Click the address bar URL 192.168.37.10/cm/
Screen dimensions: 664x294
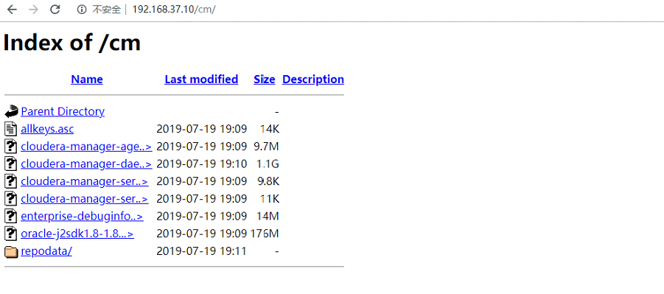click(x=174, y=10)
